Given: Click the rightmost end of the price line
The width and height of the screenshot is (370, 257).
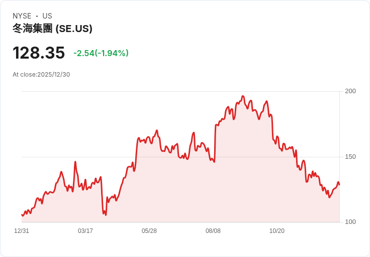Looking at the screenshot, I should 339,185.
